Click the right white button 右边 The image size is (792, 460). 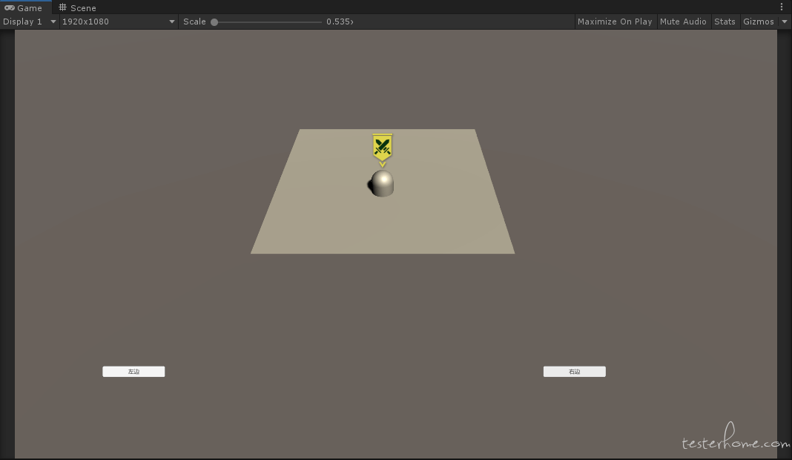pos(574,372)
